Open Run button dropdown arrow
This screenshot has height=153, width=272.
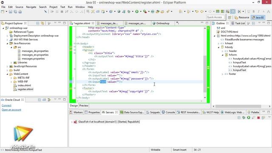click(x=141, y=11)
